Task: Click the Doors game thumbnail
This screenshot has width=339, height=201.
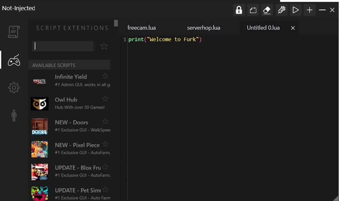Action: point(39,126)
